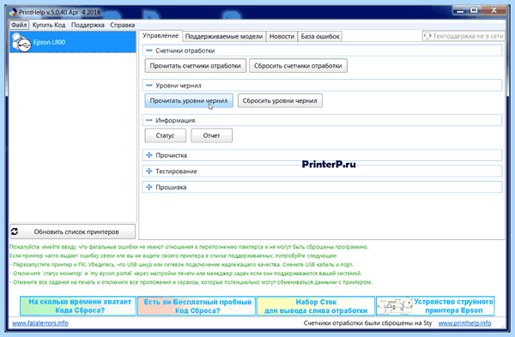The width and height of the screenshot is (515, 337).
Task: Collapse the Счетчики отработки section
Action: click(149, 51)
